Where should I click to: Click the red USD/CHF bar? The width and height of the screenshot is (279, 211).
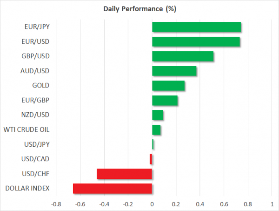124,174
